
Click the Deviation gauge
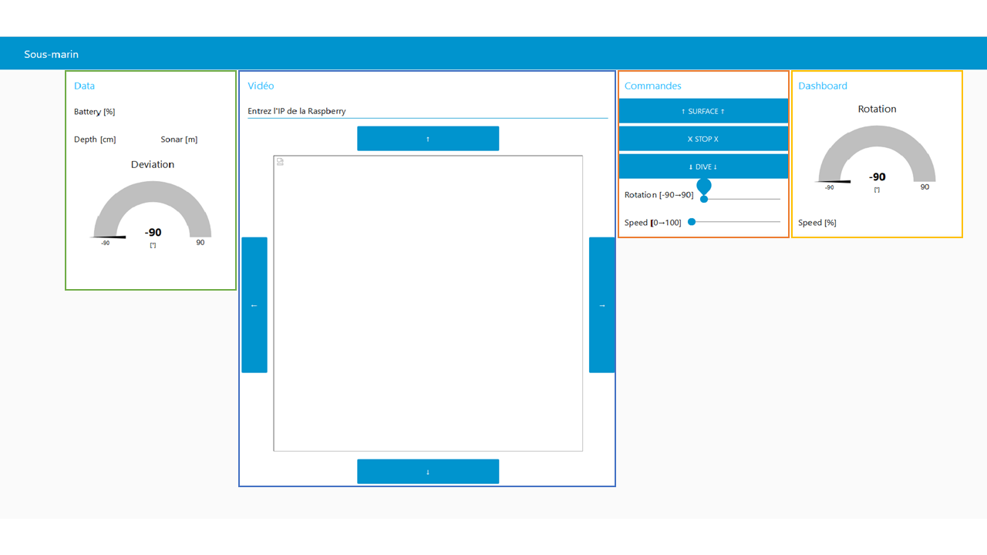tap(153, 215)
